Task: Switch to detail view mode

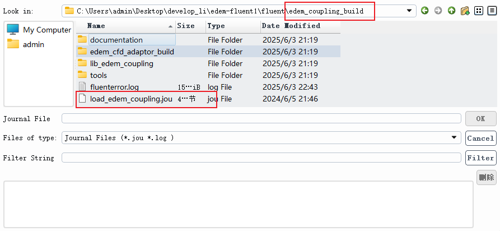Action: point(492,11)
